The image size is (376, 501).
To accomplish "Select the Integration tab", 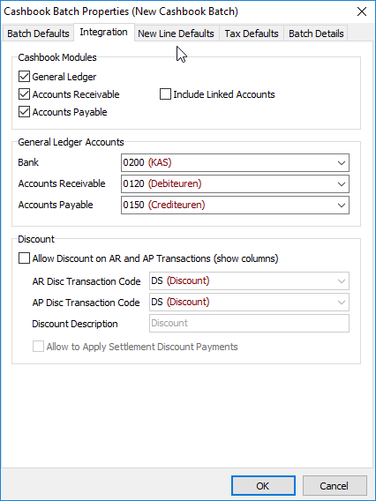I will 103,33.
